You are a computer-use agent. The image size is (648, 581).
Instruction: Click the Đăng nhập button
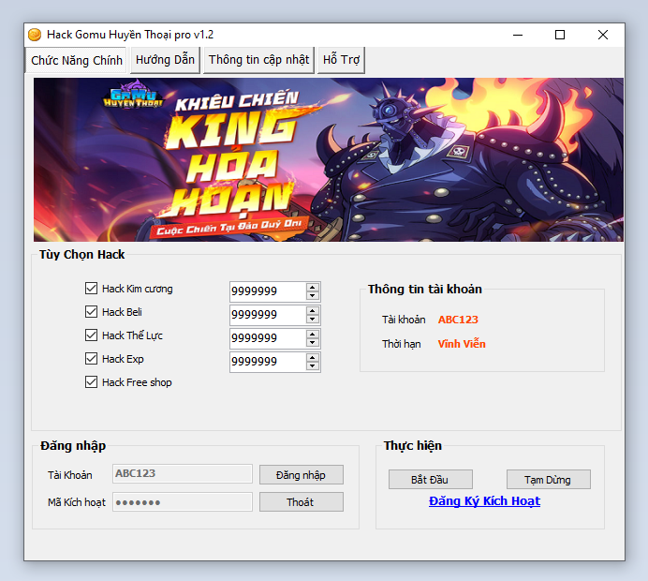point(301,475)
